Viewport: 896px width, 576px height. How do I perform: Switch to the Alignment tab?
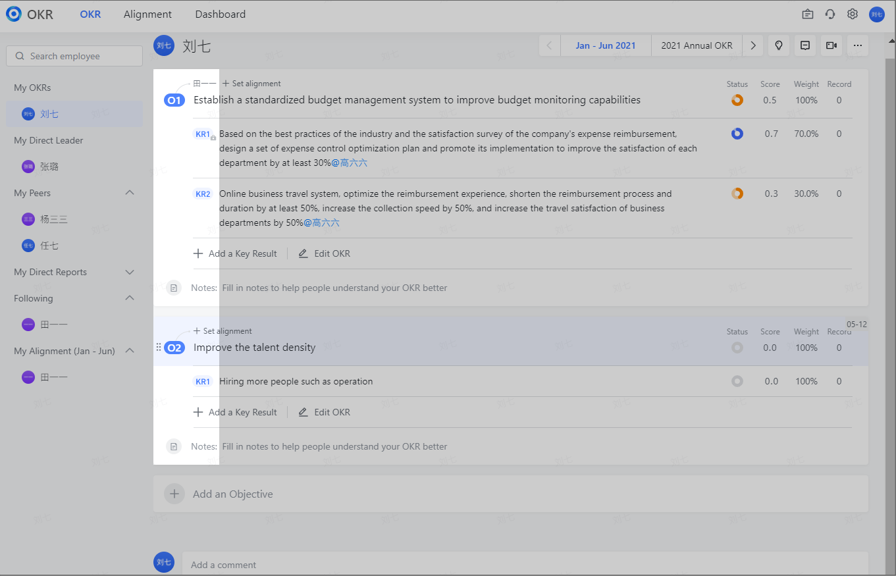147,14
